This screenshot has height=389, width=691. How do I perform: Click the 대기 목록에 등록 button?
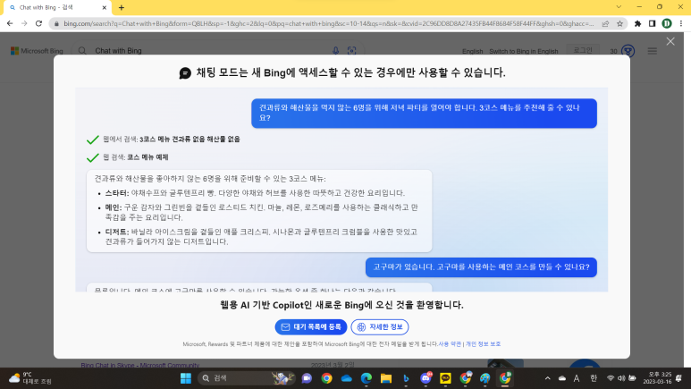tap(311, 326)
